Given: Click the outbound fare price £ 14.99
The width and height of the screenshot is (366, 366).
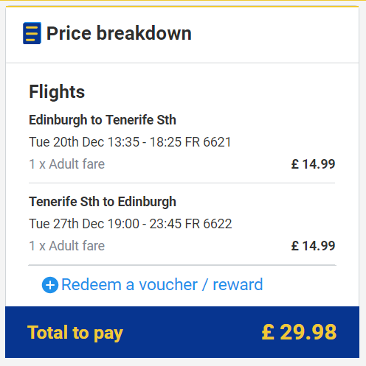Looking at the screenshot, I should pyautogui.click(x=313, y=164).
